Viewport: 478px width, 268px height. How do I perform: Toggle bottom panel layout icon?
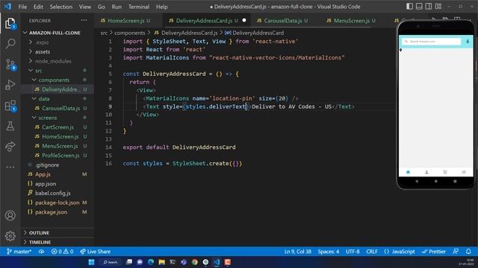(419, 7)
